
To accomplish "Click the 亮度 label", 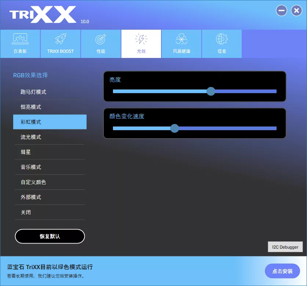I will pos(115,80).
